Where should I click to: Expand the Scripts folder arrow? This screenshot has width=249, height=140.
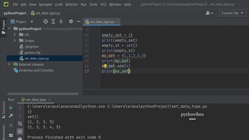pos(15,40)
